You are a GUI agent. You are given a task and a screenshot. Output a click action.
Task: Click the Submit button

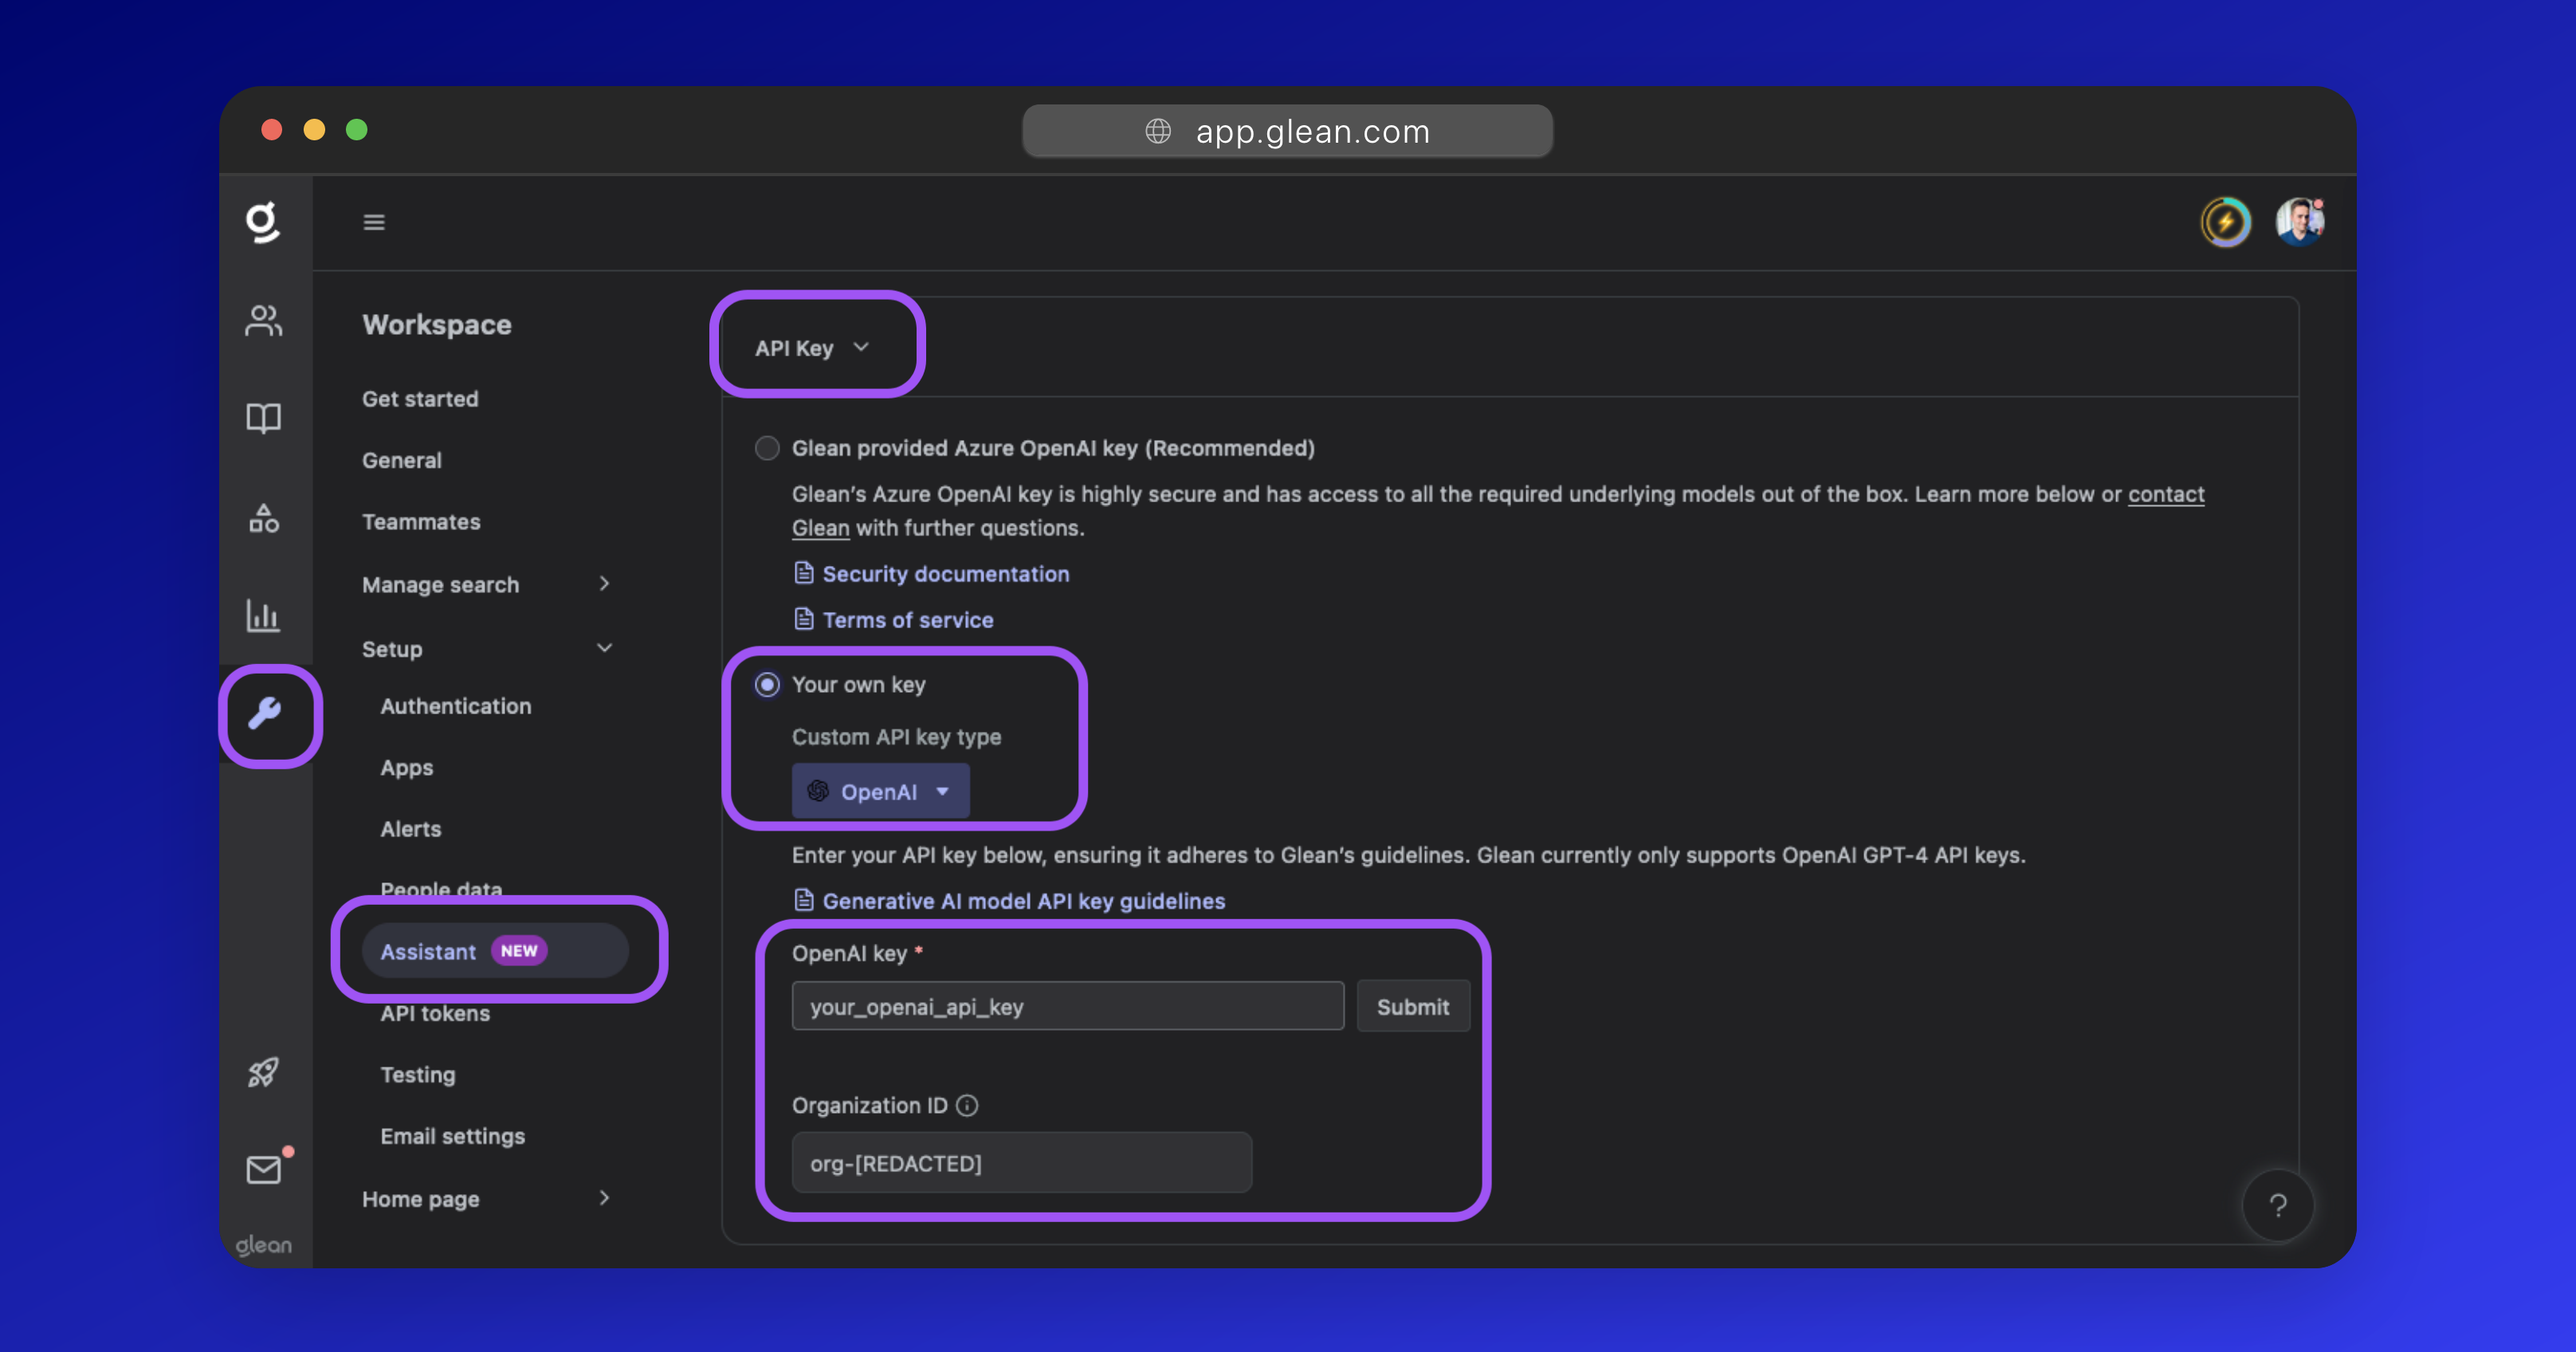pos(1413,1006)
